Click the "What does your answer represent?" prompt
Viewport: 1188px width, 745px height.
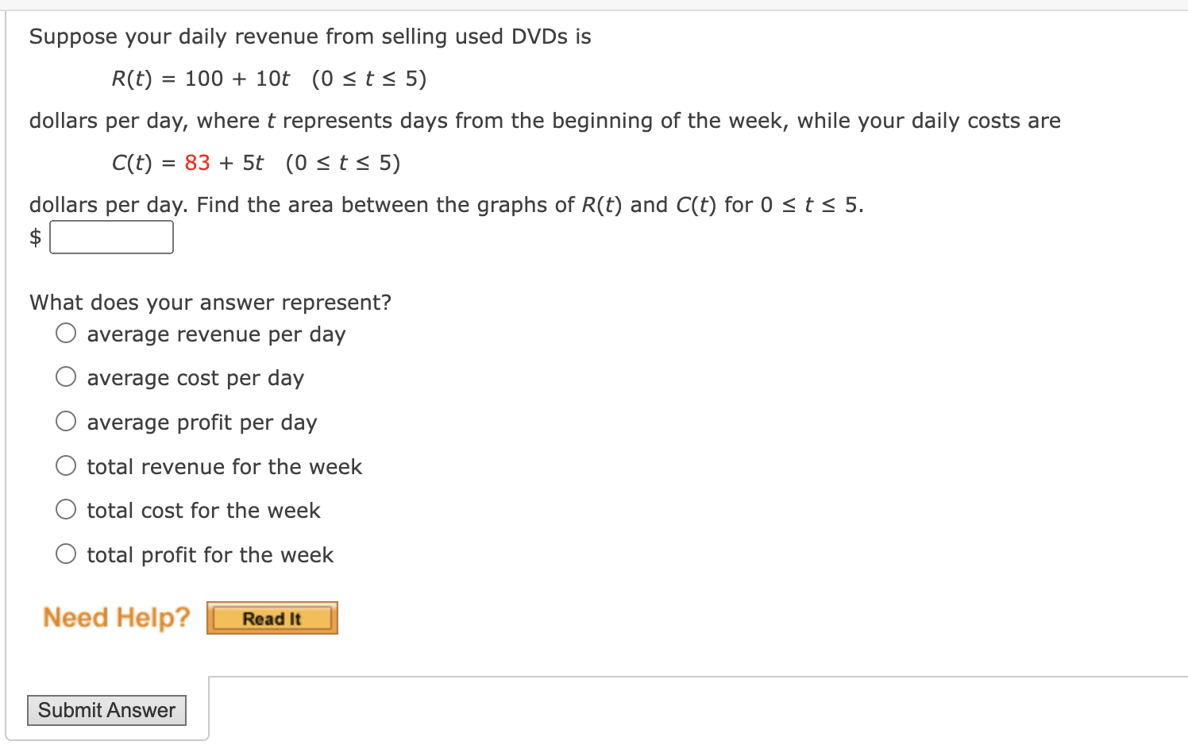[210, 302]
